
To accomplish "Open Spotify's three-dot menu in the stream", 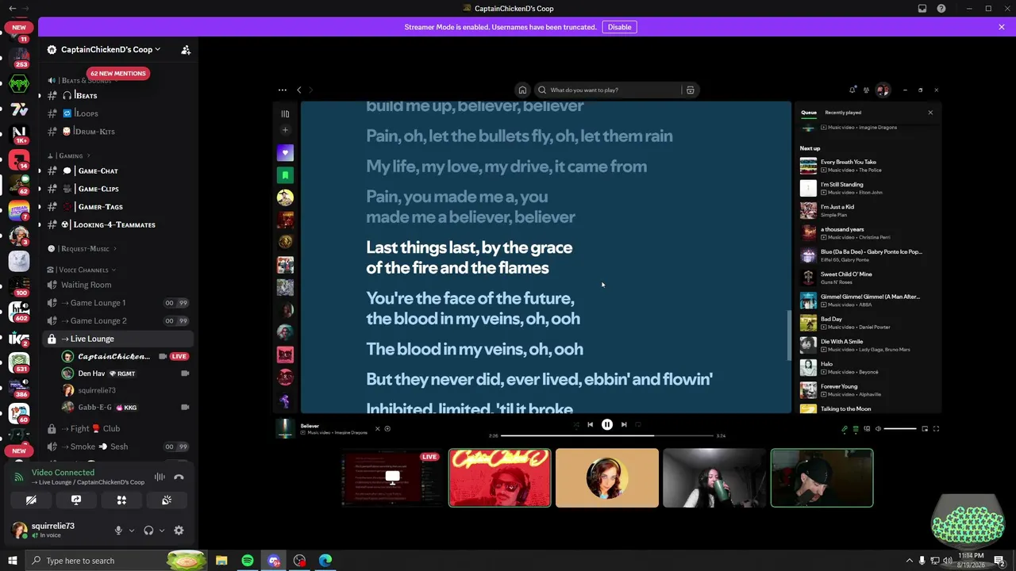I will (x=282, y=90).
